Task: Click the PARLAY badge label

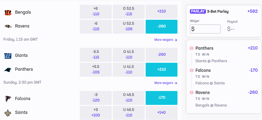Action: (198, 11)
